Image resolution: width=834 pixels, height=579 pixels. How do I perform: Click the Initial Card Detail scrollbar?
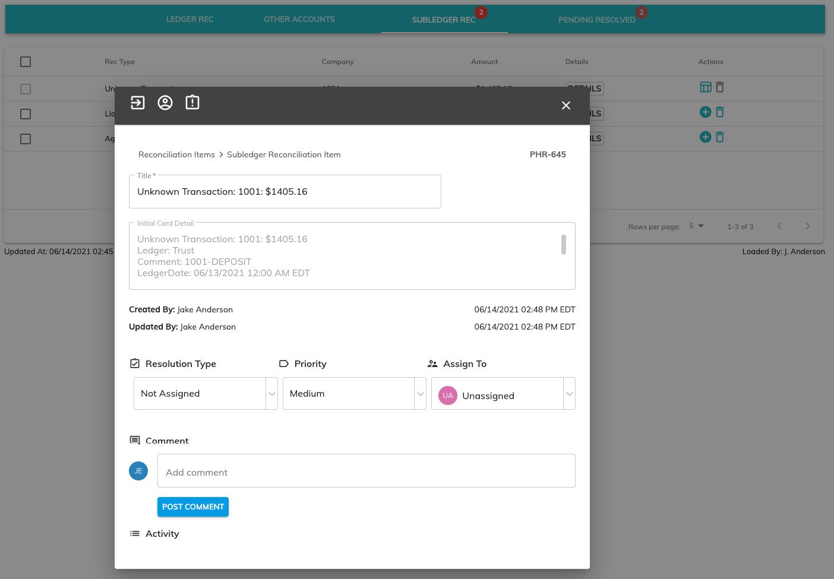(x=564, y=245)
